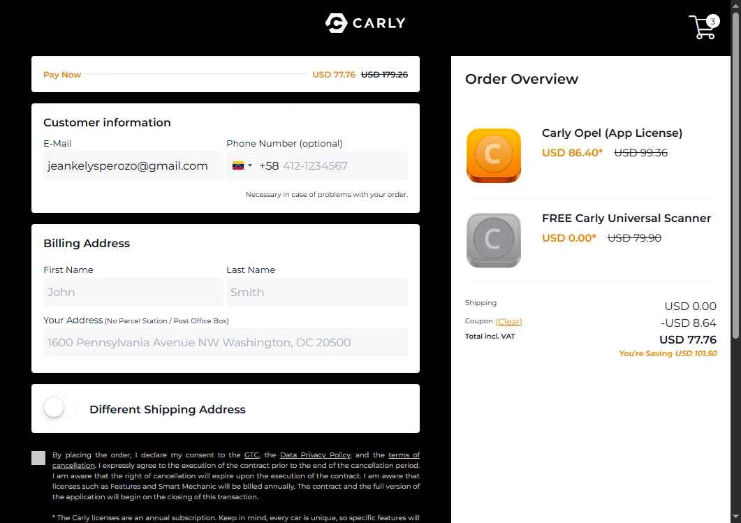Click the total USD 77.76 in overview
The image size is (741, 523).
pyautogui.click(x=688, y=339)
